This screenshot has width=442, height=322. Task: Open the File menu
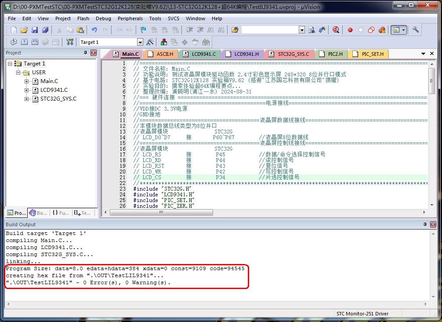coord(12,18)
